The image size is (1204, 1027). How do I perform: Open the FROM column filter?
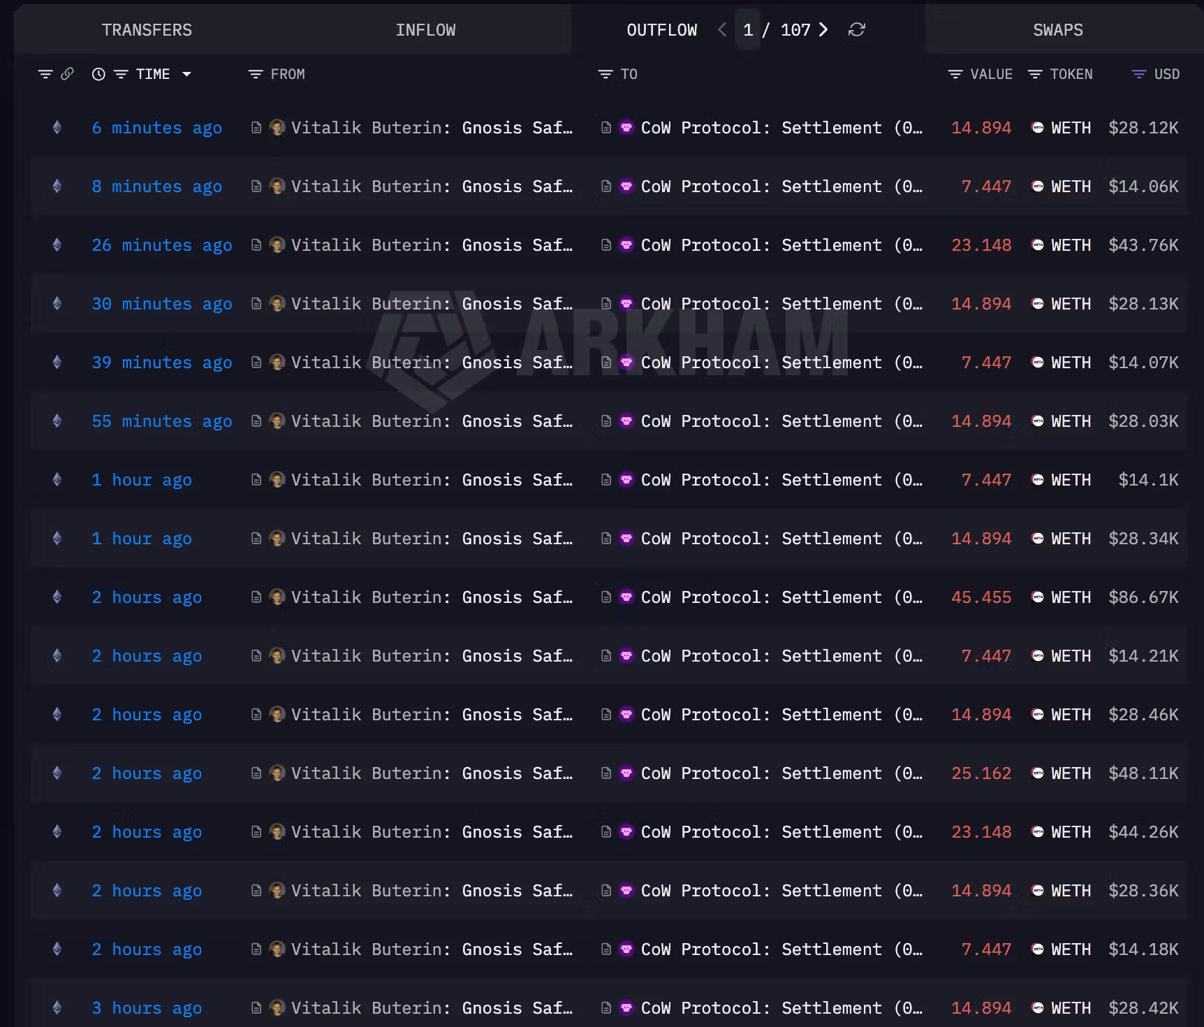tap(256, 74)
